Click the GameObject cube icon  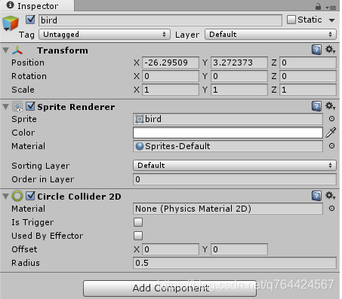point(11,23)
